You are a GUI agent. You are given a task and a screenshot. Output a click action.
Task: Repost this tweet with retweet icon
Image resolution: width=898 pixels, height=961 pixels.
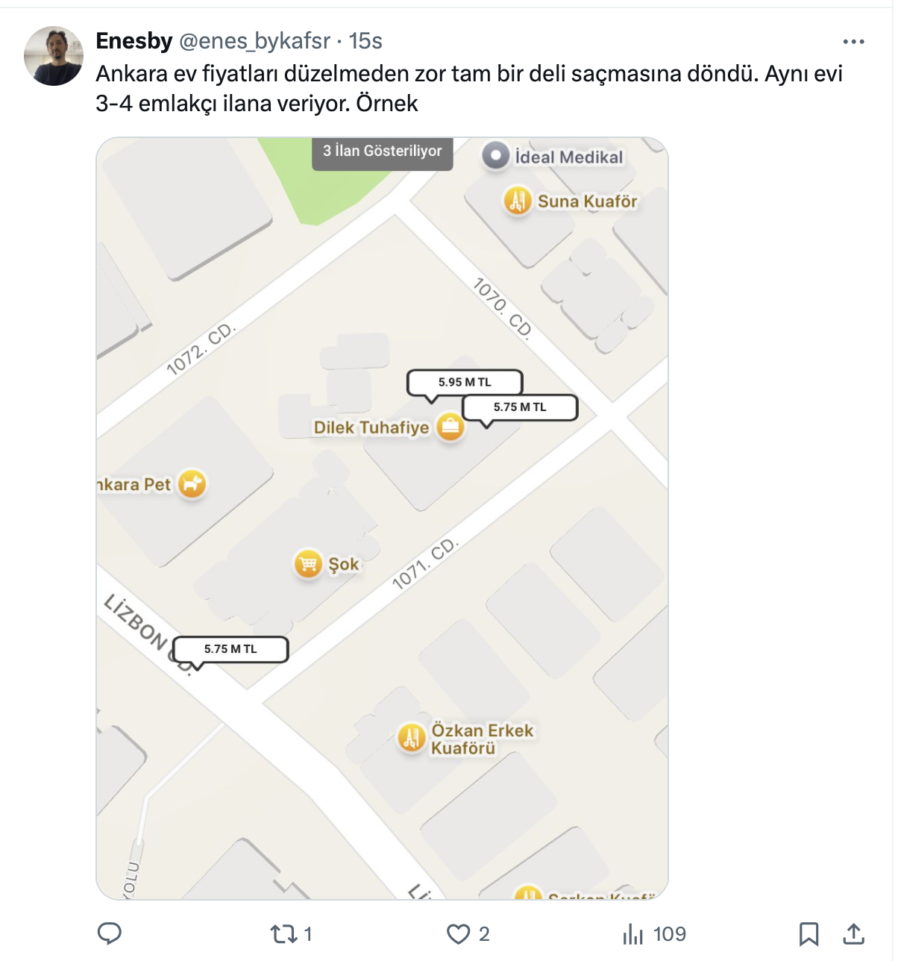click(283, 933)
